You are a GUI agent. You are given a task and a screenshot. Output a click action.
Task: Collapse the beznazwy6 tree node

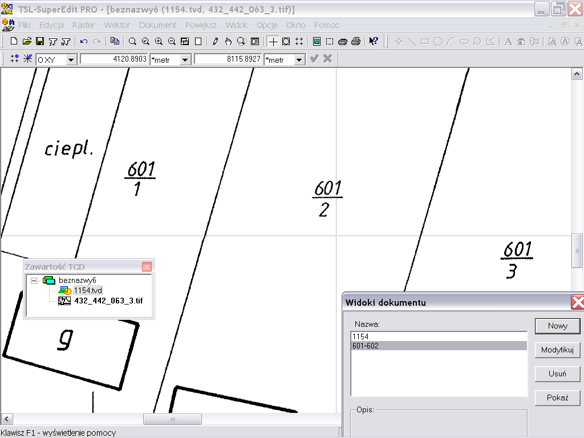(34, 280)
